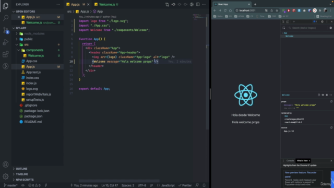The image size is (334, 188).
Task: Close the App.js editor tab
Action: click(x=88, y=4)
